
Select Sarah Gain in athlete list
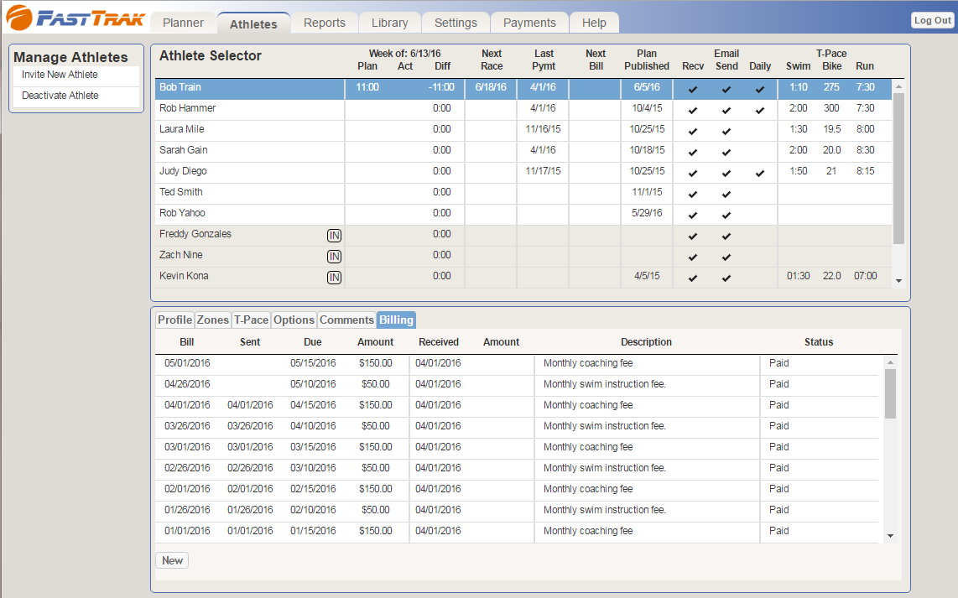[184, 150]
